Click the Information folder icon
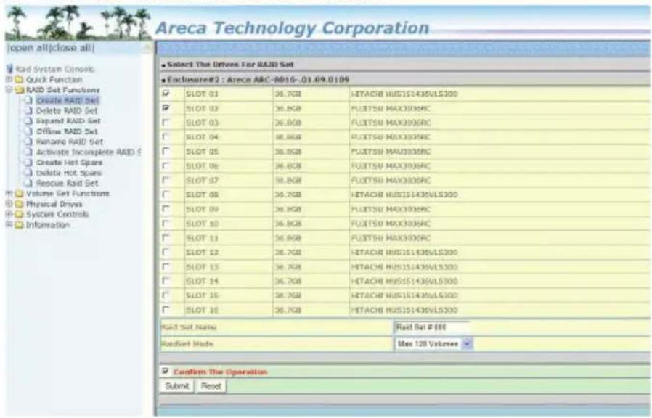The height and width of the screenshot is (418, 652). pos(19,225)
